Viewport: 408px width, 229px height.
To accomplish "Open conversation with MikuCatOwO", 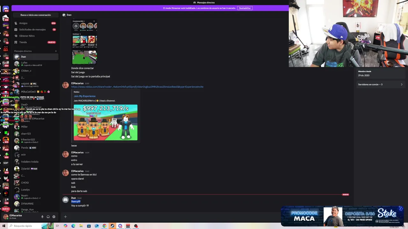I will click(35, 92).
